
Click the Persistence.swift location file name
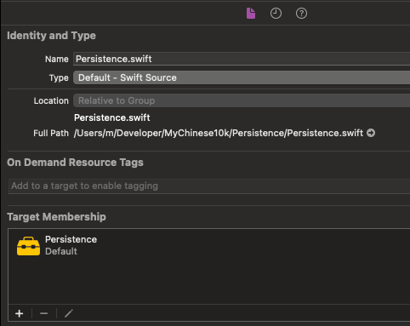112,117
